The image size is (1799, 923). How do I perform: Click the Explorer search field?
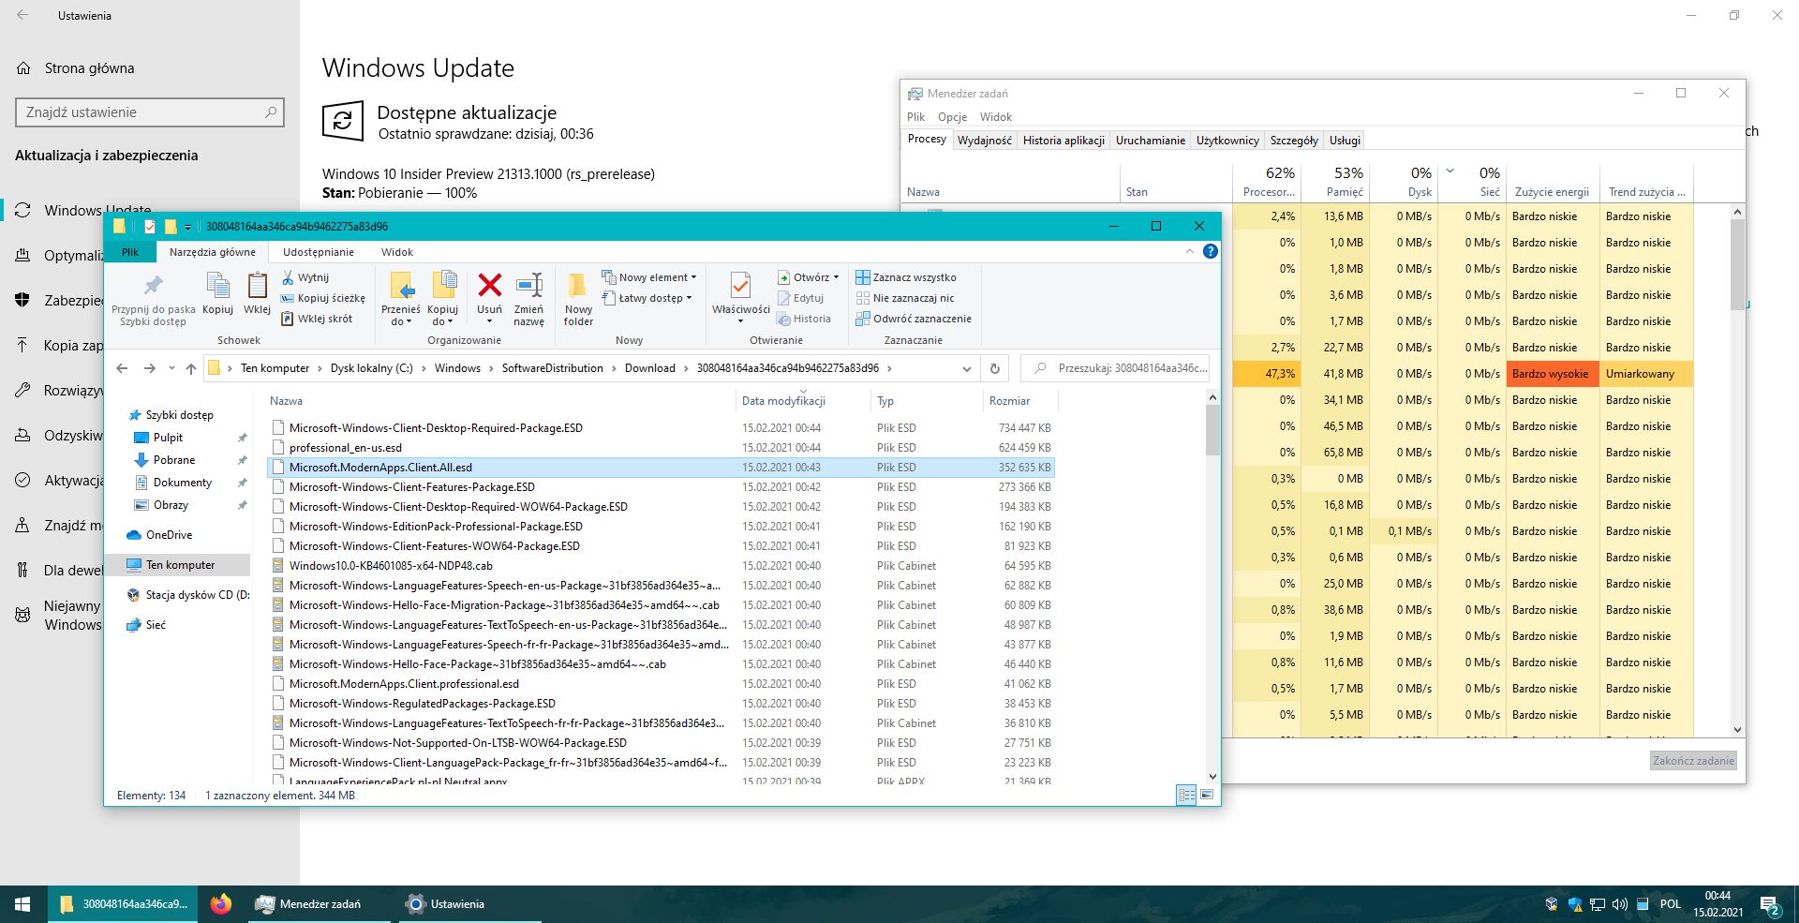1124,368
